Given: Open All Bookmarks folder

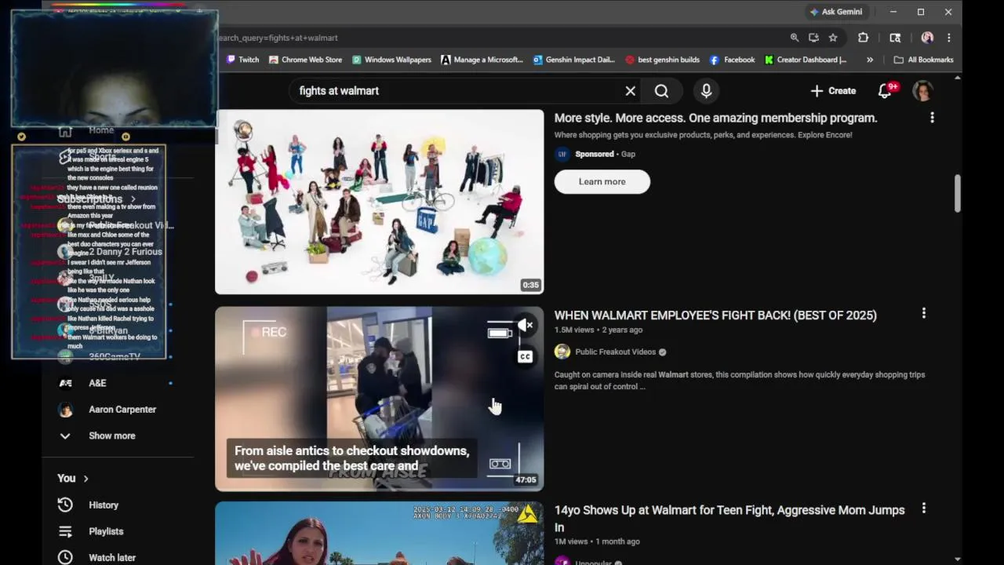Looking at the screenshot, I should pyautogui.click(x=923, y=60).
